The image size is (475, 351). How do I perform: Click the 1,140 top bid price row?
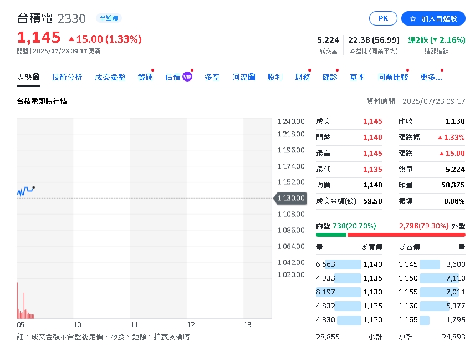372,264
